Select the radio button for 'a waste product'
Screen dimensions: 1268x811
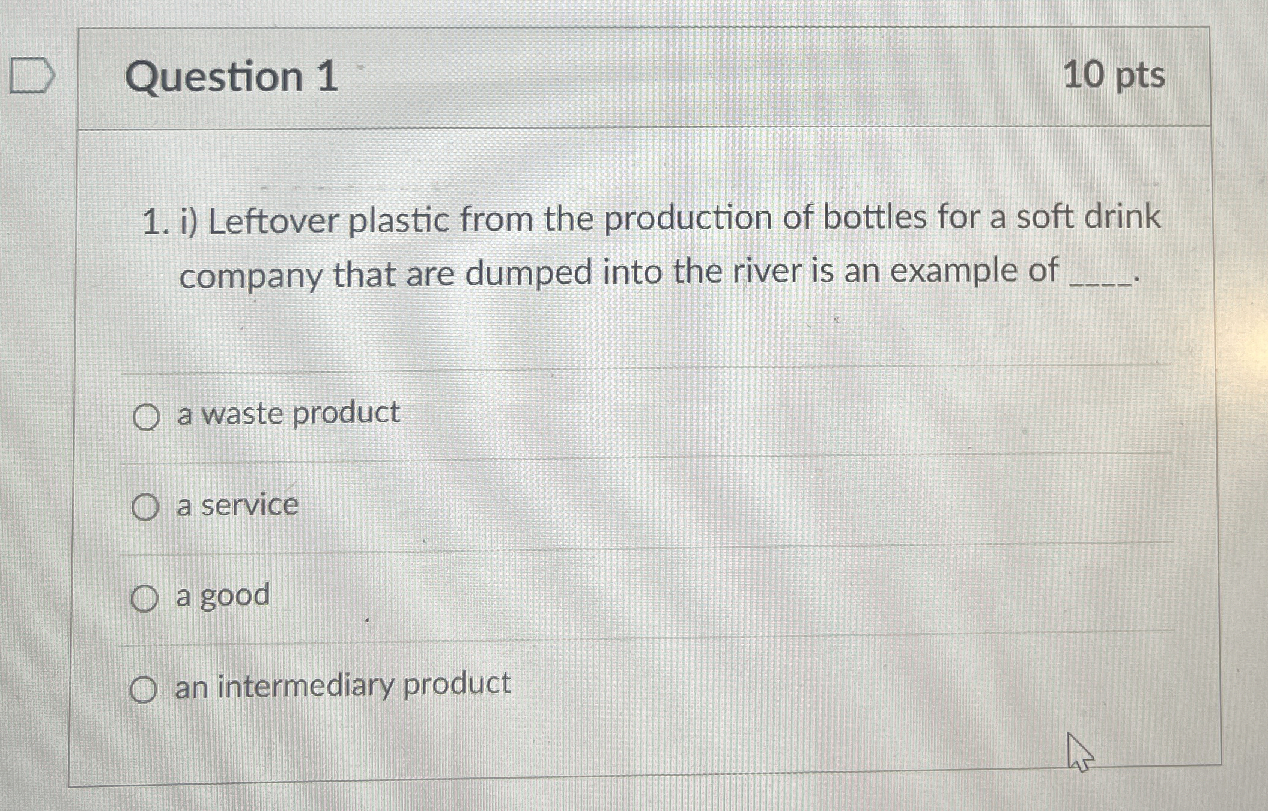click(x=146, y=414)
